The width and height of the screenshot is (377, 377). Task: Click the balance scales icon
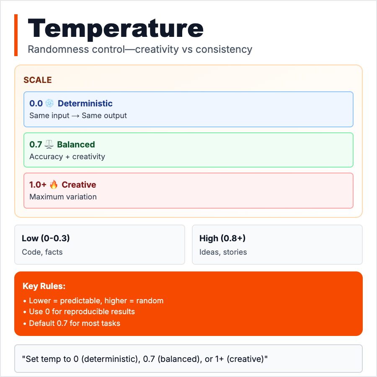point(49,145)
